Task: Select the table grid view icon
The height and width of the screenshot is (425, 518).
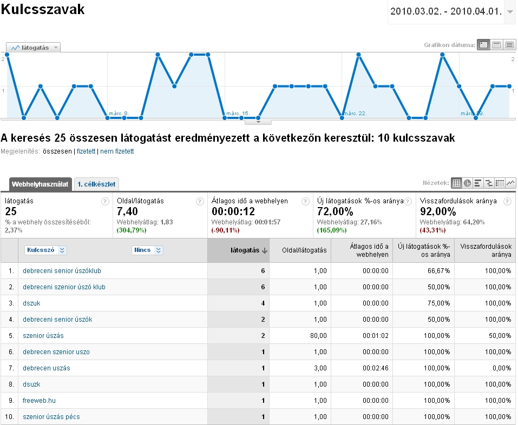Action: pyautogui.click(x=456, y=183)
